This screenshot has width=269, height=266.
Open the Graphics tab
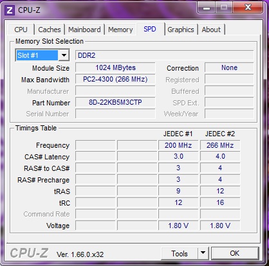[x=181, y=30]
